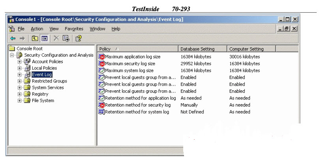The width and height of the screenshot is (323, 157).
Task: Select Console Root in the tree
Action: tap(30, 49)
